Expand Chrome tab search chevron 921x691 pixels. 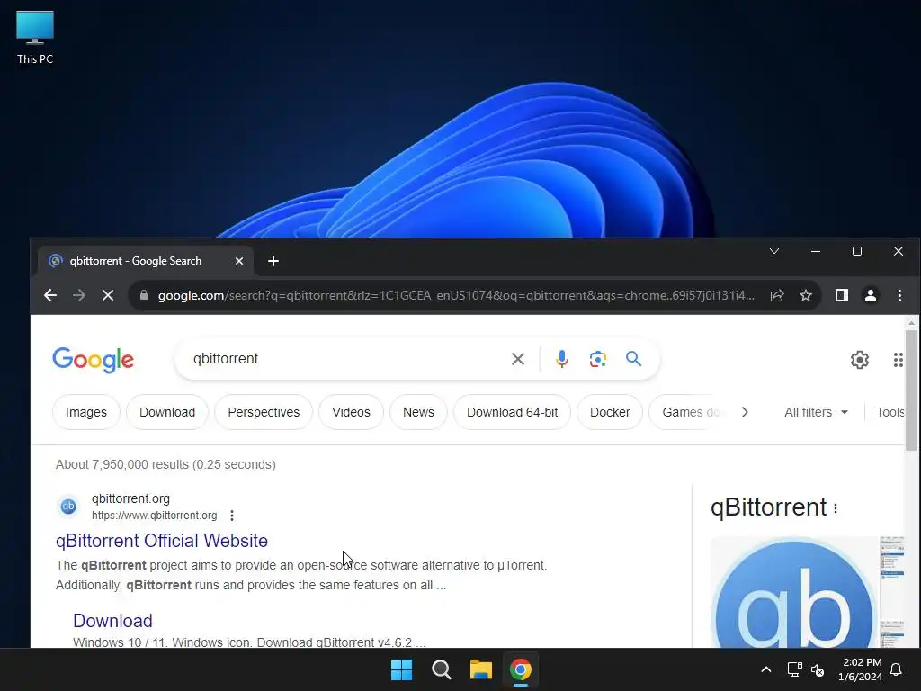[774, 251]
